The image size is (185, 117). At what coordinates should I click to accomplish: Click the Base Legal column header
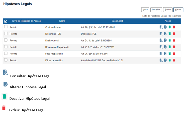click(x=117, y=21)
